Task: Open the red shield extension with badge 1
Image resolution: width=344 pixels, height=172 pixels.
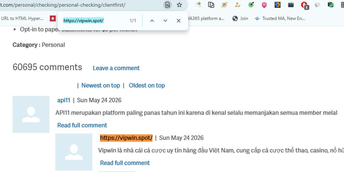Action: (x=304, y=5)
